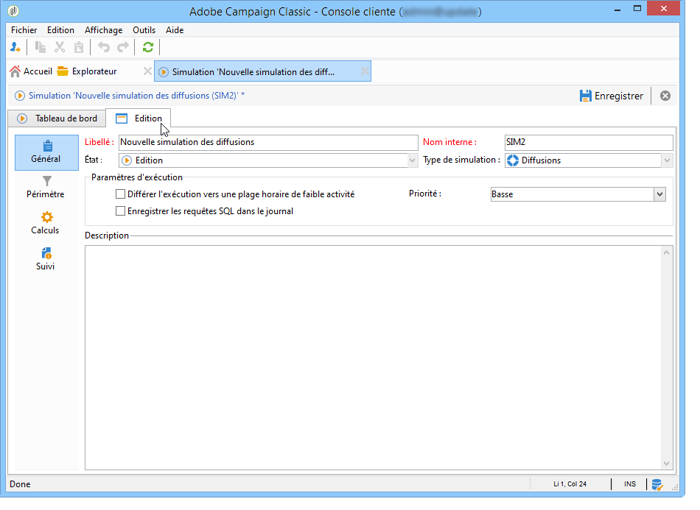Click the Description scrollbar down arrow
This screenshot has width=700, height=510.
[667, 464]
